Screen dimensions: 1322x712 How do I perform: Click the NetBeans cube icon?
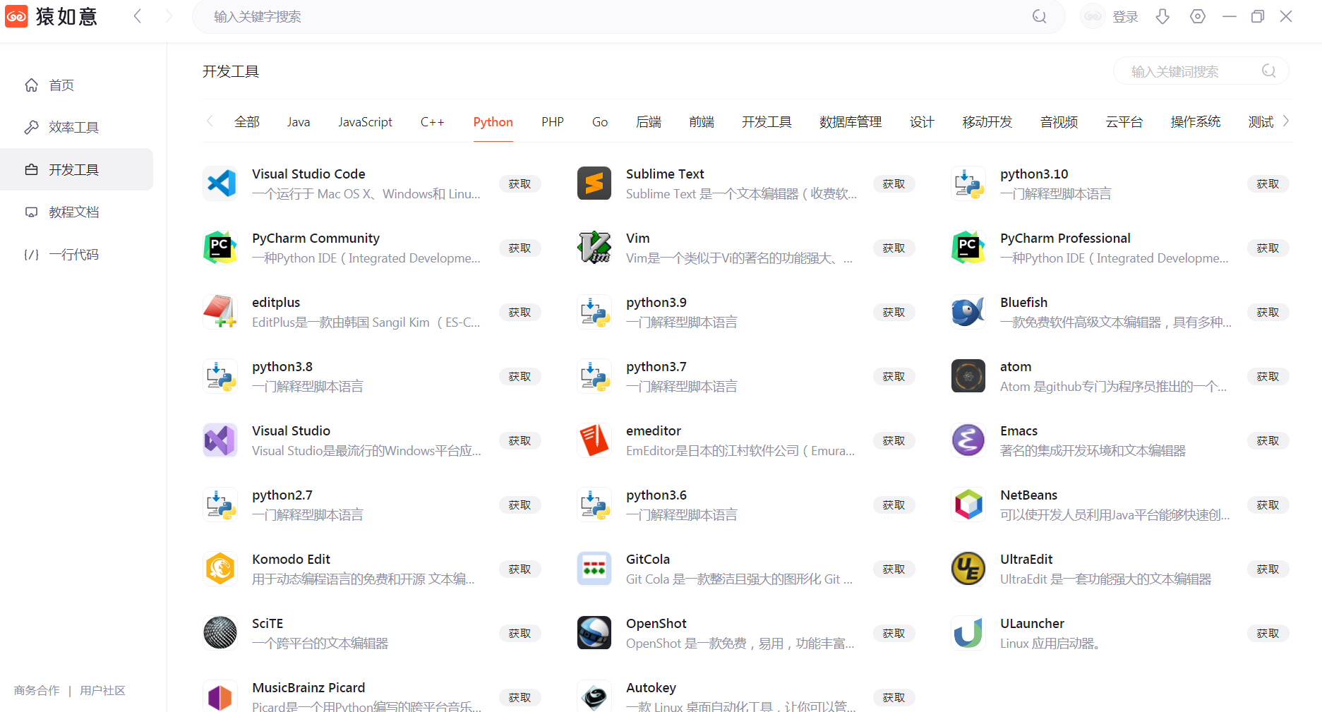(968, 505)
